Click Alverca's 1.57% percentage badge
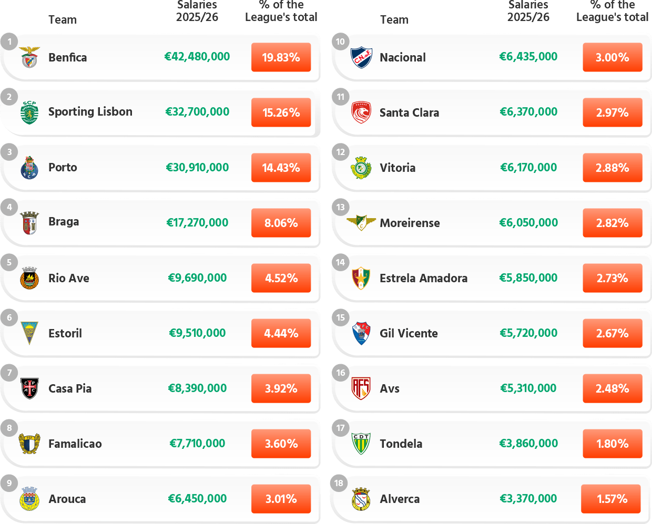652x524 pixels. pyautogui.click(x=611, y=499)
